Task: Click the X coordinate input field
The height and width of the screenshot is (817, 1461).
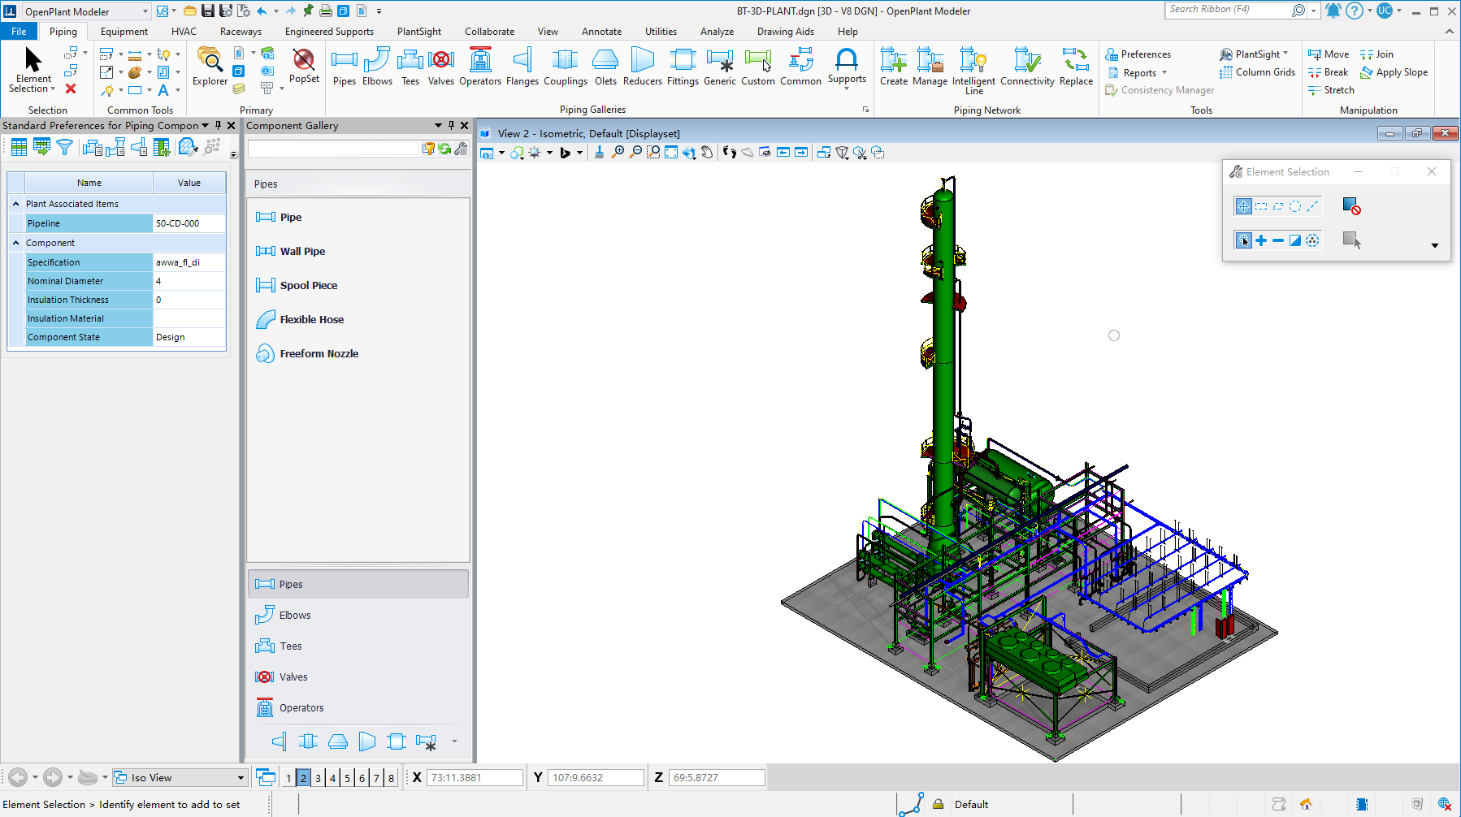Action: 474,777
